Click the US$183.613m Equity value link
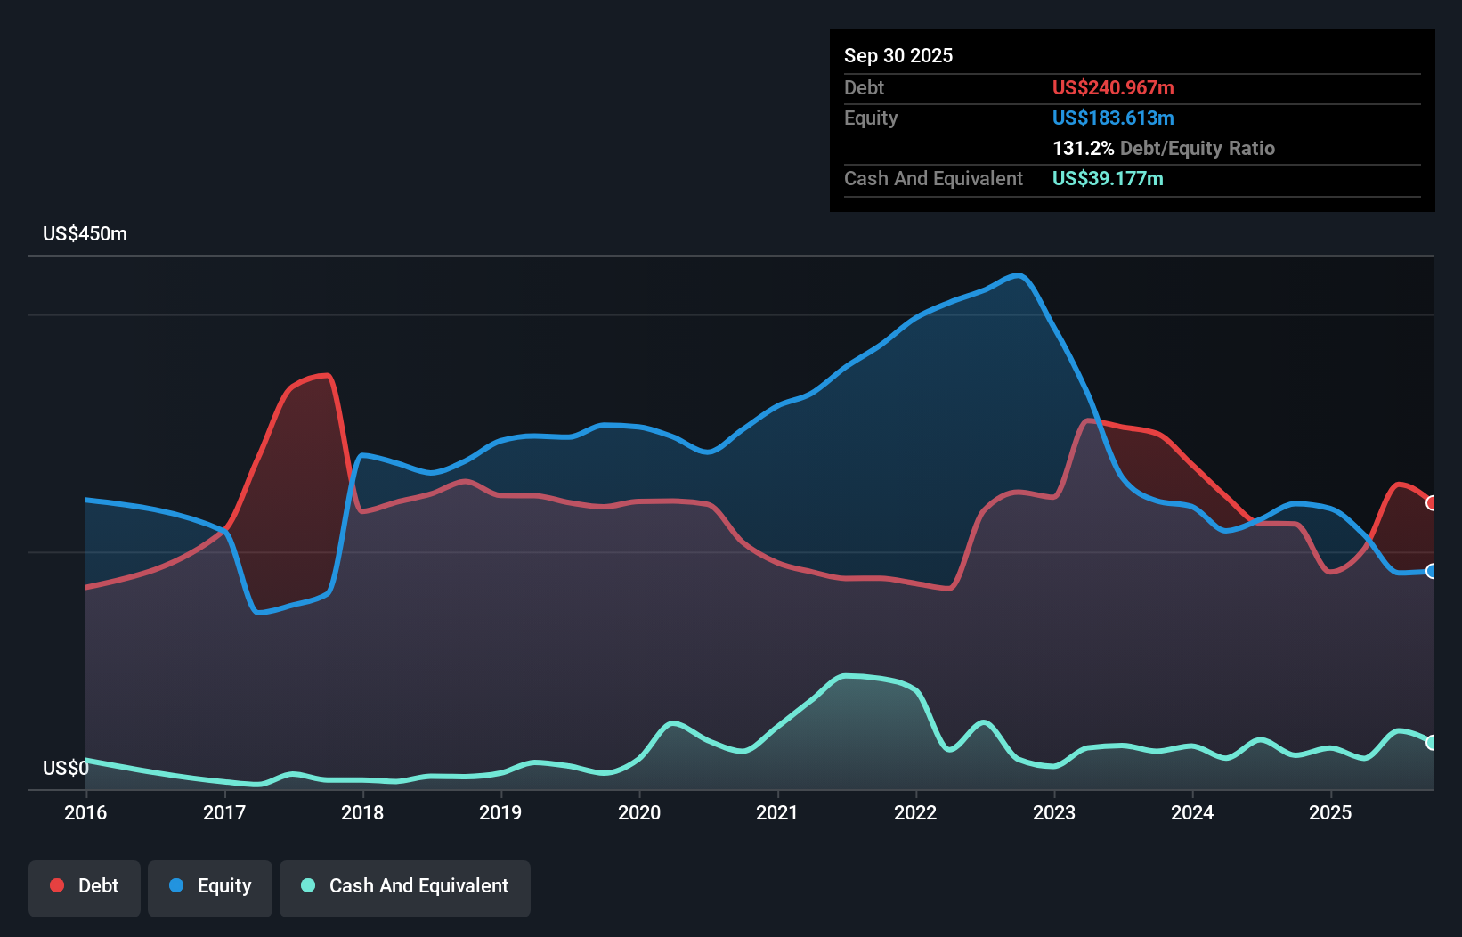This screenshot has width=1462, height=937. coord(1113,118)
